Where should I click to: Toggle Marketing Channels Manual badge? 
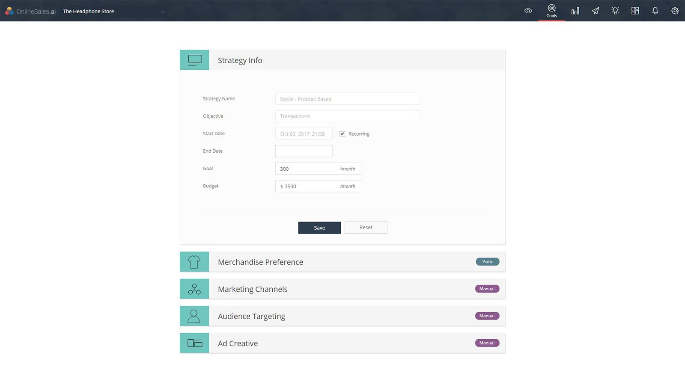(x=487, y=289)
